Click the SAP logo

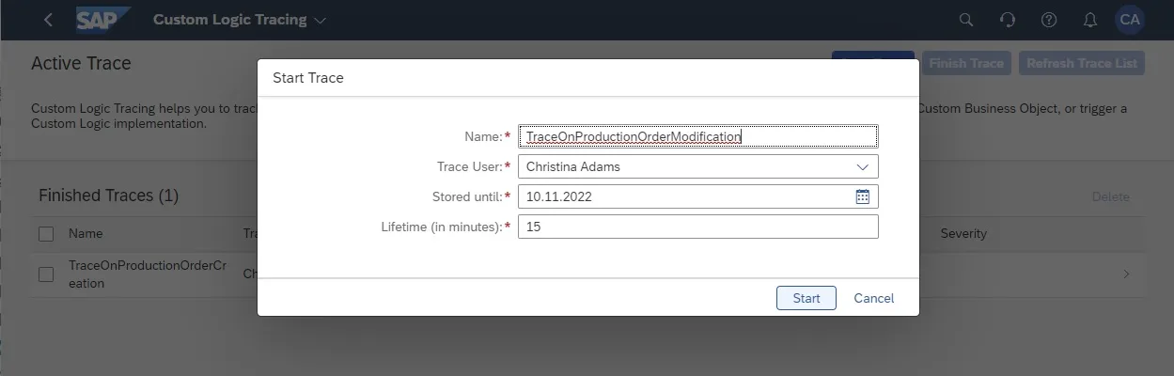coord(102,20)
